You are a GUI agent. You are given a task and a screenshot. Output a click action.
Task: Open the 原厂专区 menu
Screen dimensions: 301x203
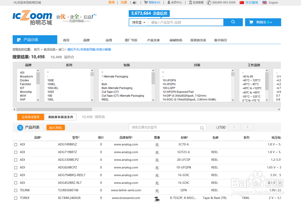pyautogui.click(x=131, y=40)
